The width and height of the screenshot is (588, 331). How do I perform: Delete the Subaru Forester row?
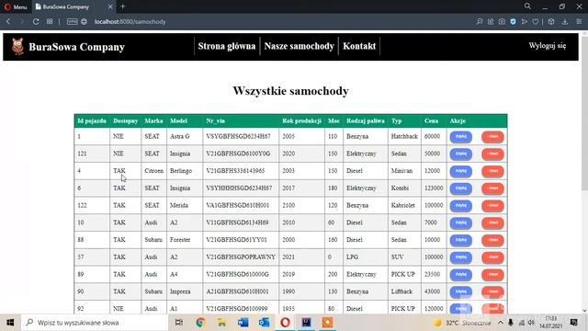pyautogui.click(x=492, y=240)
